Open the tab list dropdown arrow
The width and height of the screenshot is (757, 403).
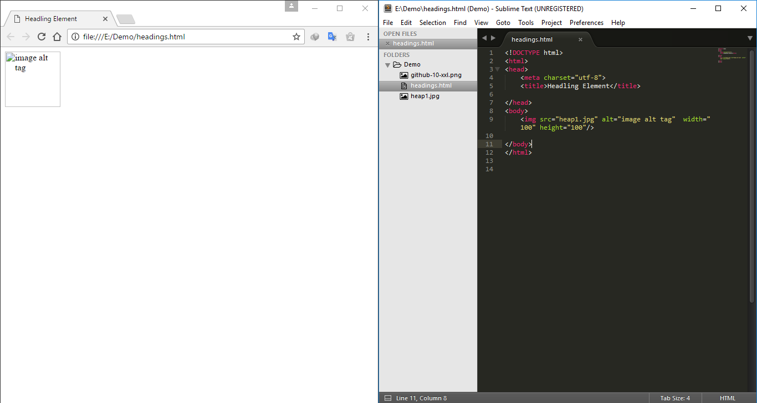pos(750,38)
